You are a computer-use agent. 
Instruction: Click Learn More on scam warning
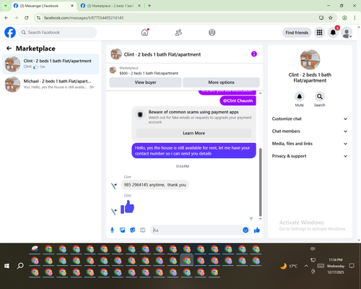[x=194, y=133]
